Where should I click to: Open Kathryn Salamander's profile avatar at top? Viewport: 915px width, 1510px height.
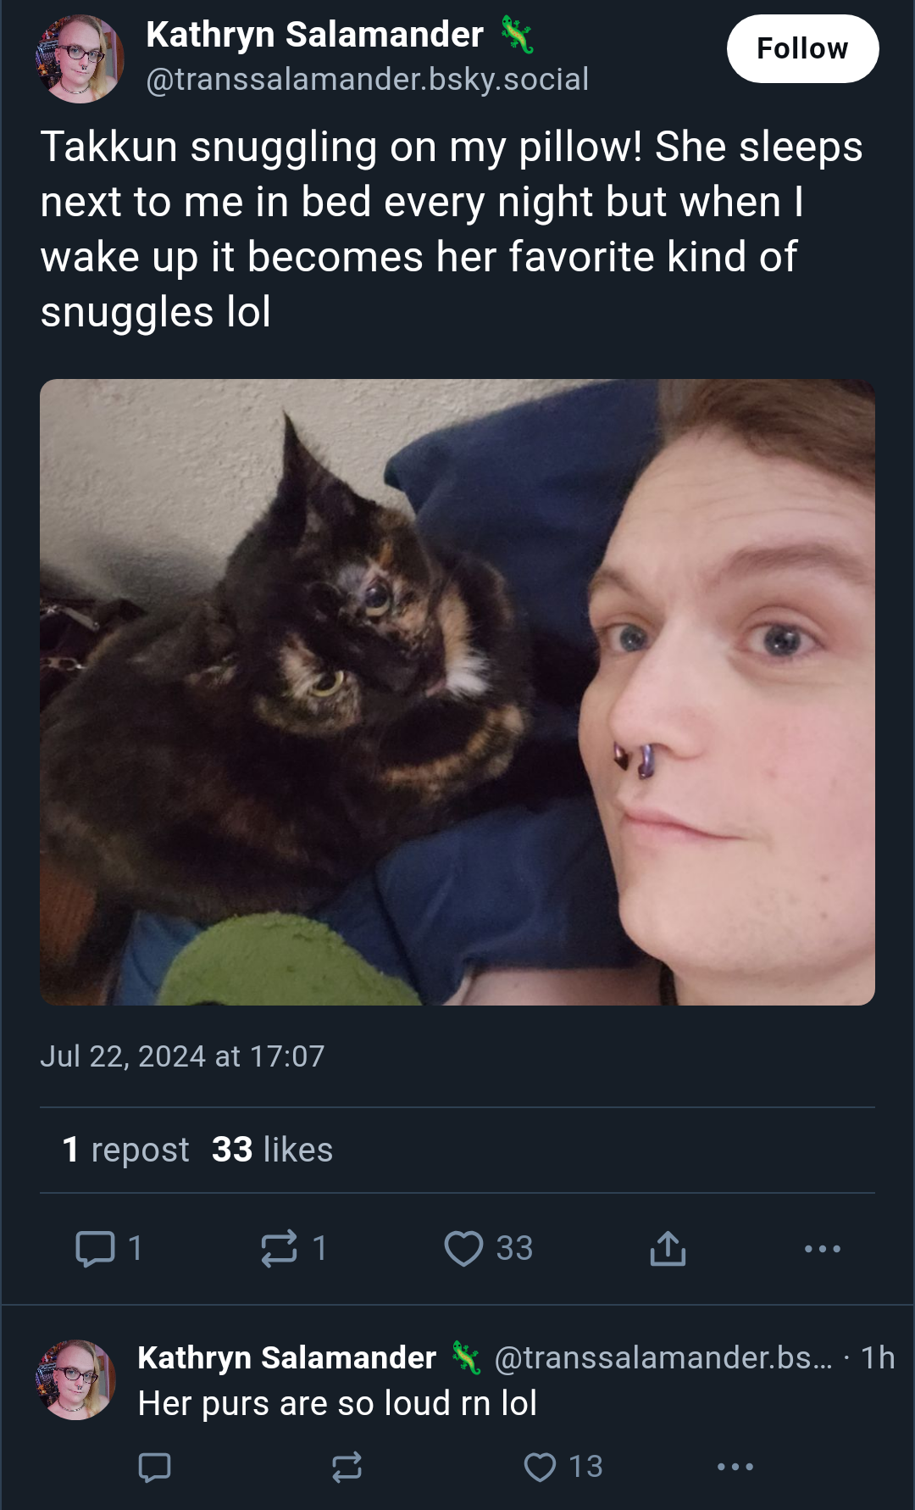click(79, 59)
